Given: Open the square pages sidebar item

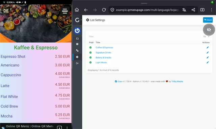Looking at the screenshot, I should [x=77, y=44].
